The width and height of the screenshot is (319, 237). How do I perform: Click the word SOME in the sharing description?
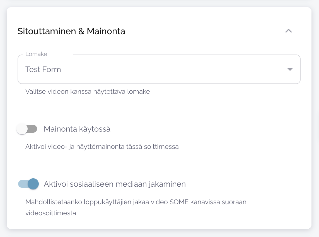tap(179, 202)
